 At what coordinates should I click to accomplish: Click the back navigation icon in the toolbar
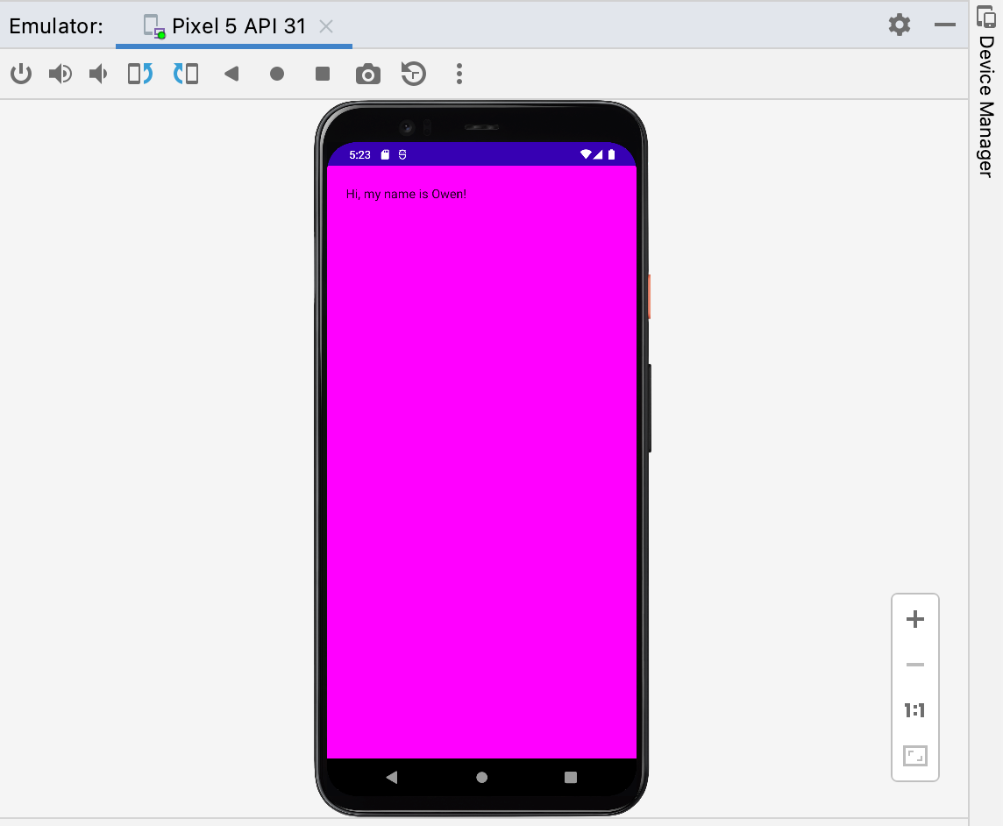(231, 74)
